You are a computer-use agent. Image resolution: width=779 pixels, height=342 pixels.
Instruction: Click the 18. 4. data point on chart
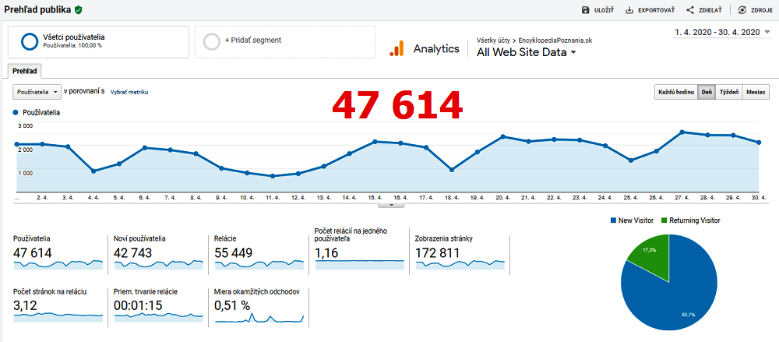tap(452, 170)
